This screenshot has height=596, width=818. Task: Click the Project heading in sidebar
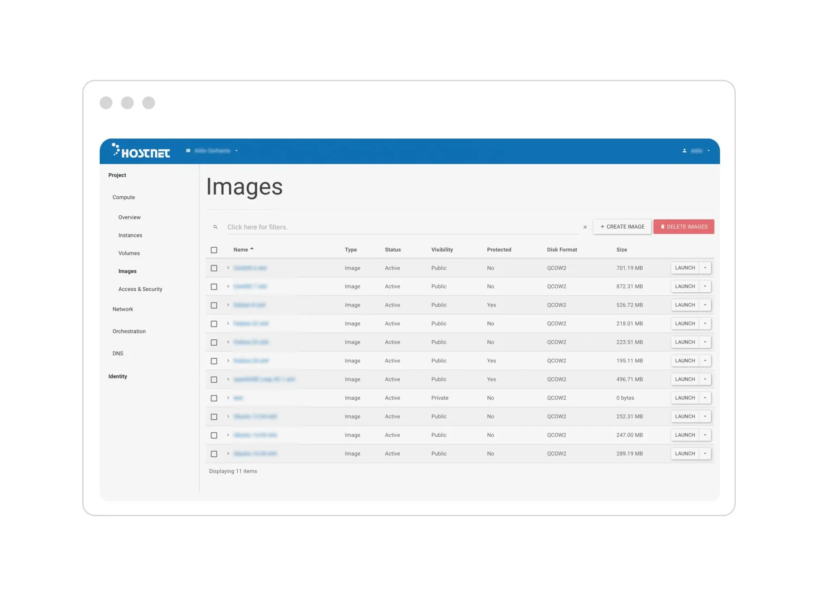(117, 175)
